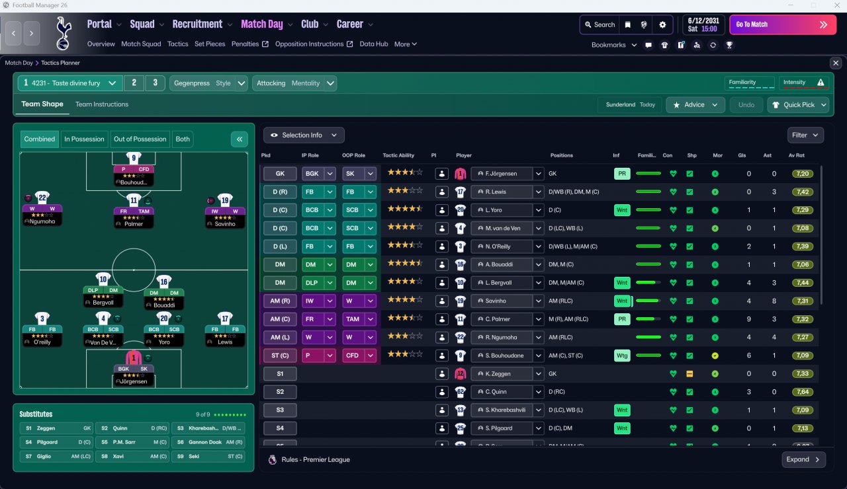Open the speech bubble bookmark shortcut
Viewport: 847px width, 489px height.
pos(648,45)
